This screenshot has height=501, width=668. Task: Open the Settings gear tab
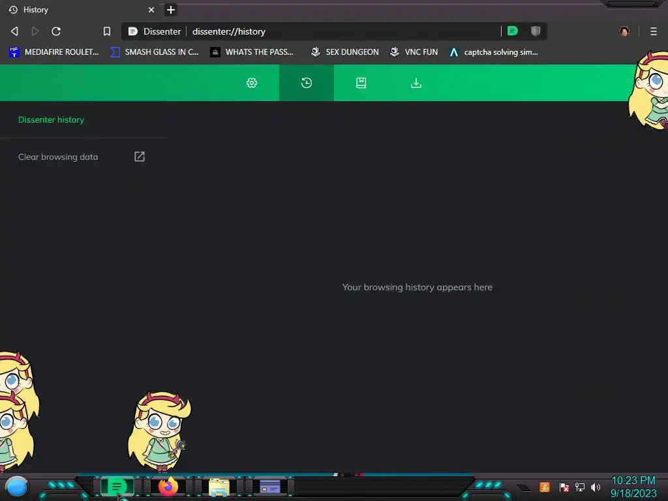(252, 83)
